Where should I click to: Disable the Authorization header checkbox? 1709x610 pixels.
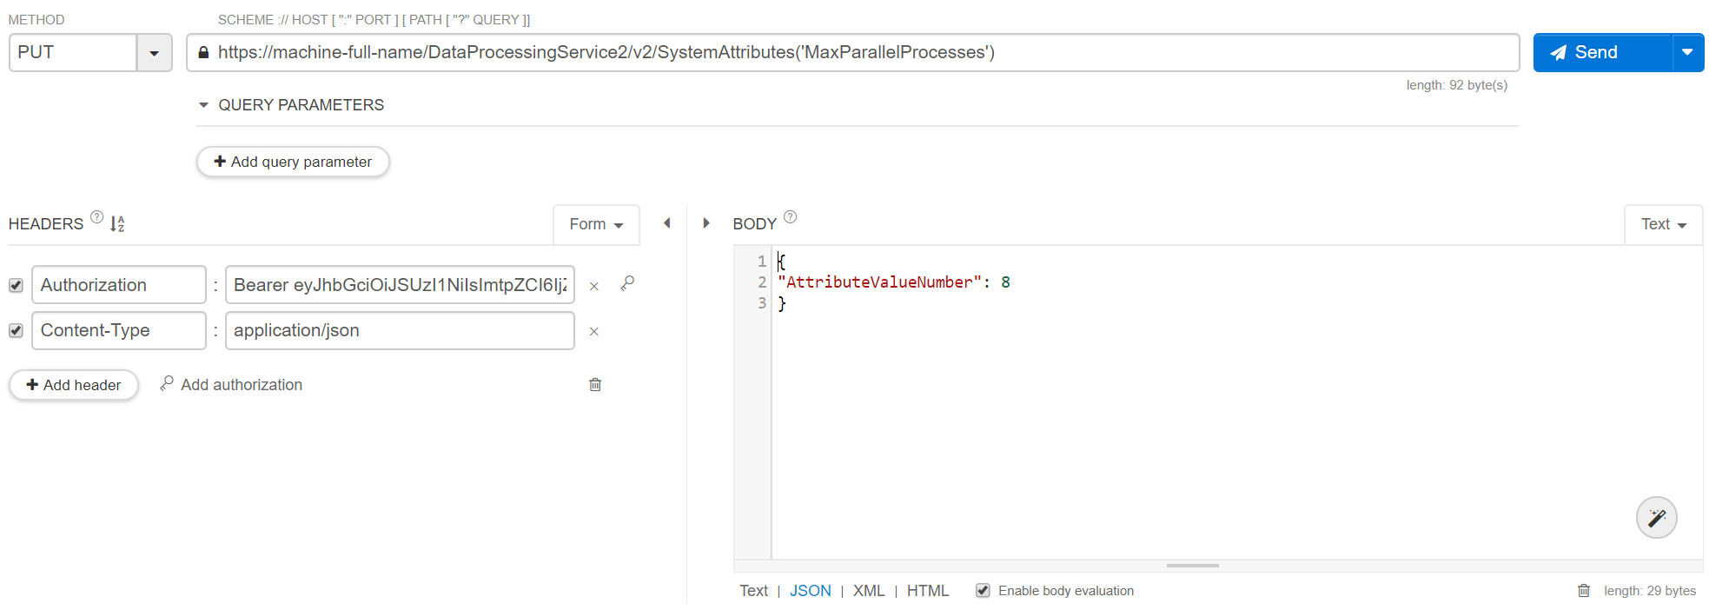click(16, 285)
